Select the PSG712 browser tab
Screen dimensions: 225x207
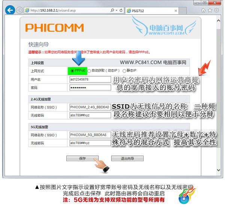152,10
